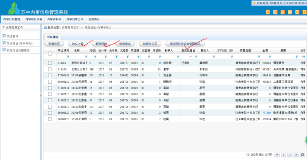Viewport: 307px width, 160px height.
Task: Click filter icon under 凭证编 column
Action: 138,57
